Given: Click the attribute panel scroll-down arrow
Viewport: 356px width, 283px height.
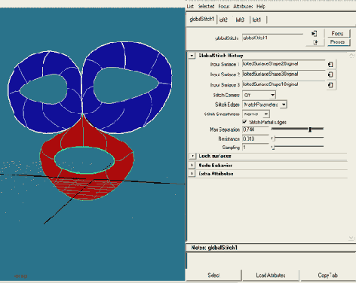Looking at the screenshot, I should pos(351,238).
